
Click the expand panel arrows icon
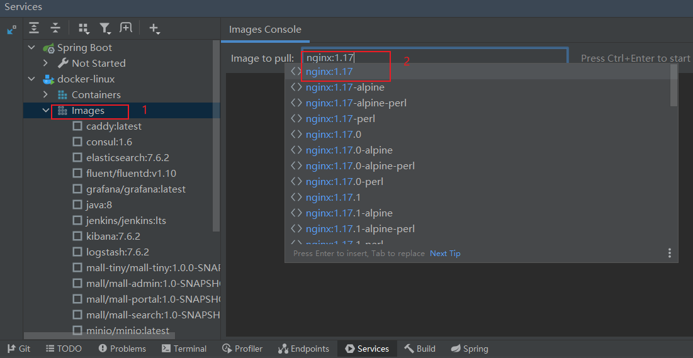coord(11,30)
